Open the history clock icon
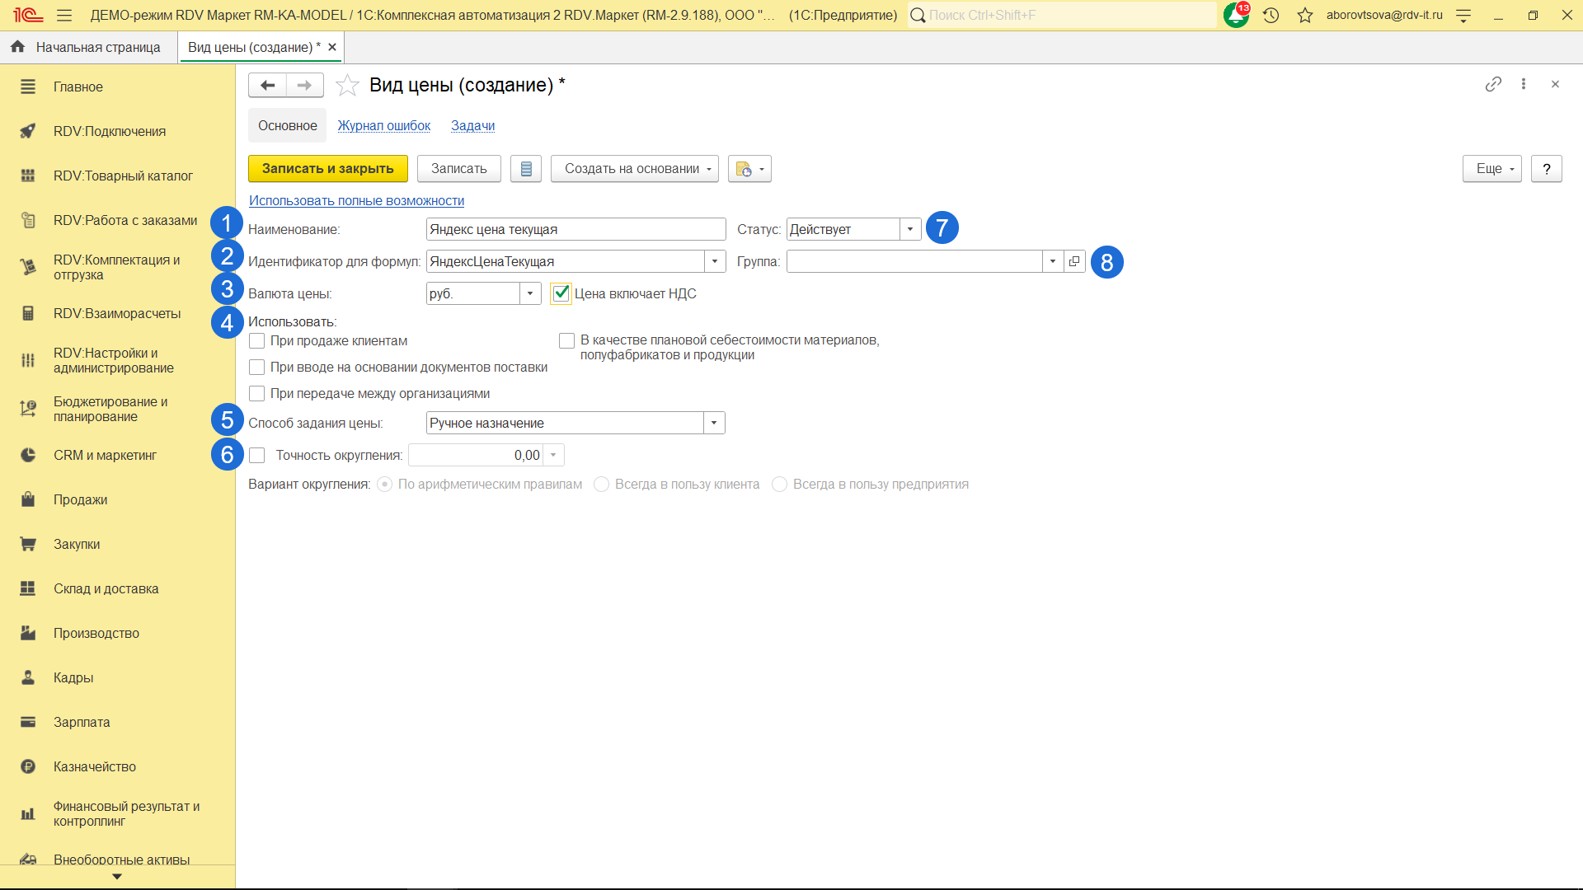The height and width of the screenshot is (890, 1583). (1271, 15)
